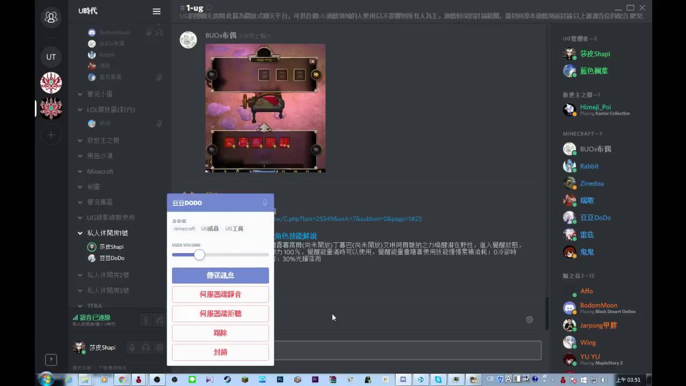
Task: Select 莎皮Shapi in 私人休閒房1號 channel
Action: coord(111,247)
